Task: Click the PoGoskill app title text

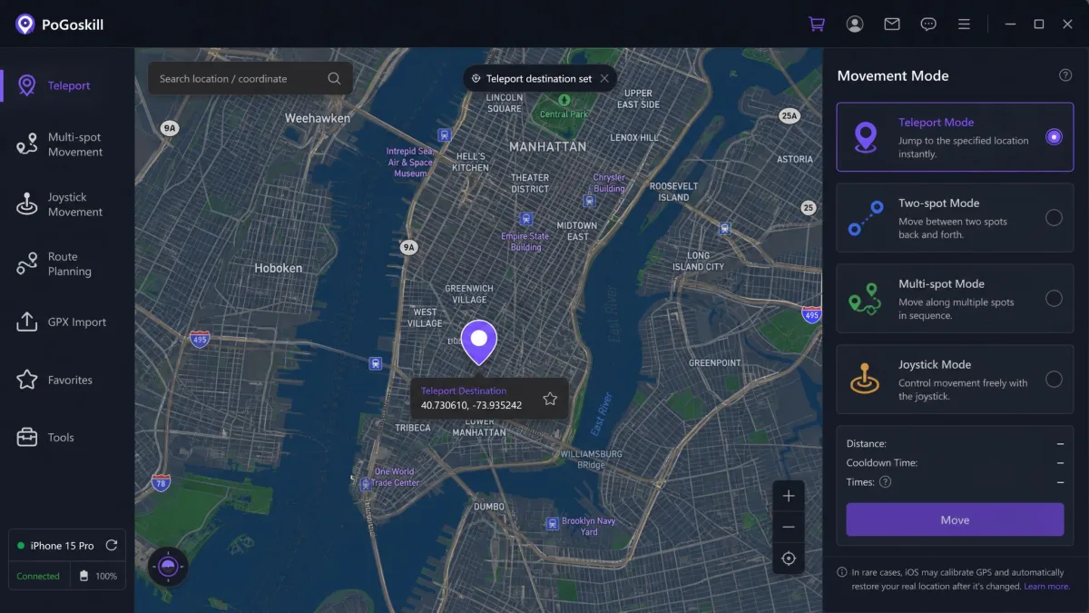Action: (73, 25)
